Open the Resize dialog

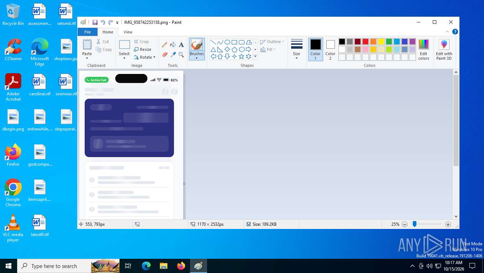tap(142, 49)
